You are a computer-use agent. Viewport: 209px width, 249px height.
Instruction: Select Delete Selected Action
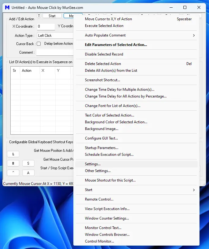tap(136, 64)
